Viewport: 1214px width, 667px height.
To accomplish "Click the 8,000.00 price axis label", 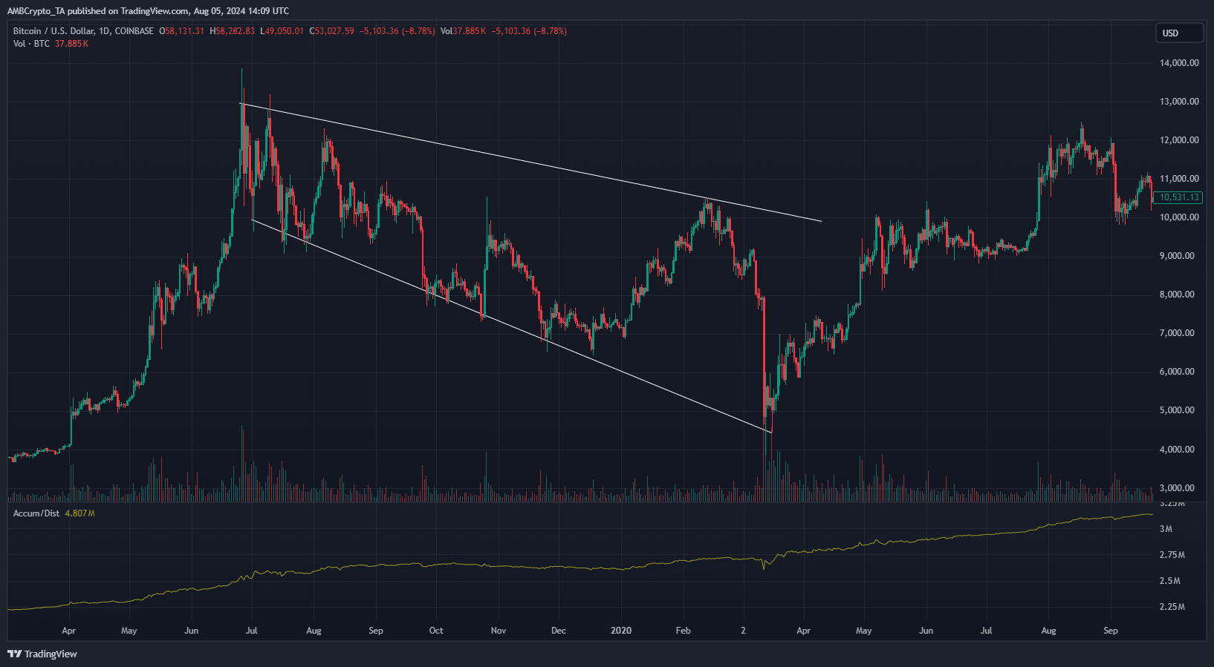I will tap(1177, 295).
